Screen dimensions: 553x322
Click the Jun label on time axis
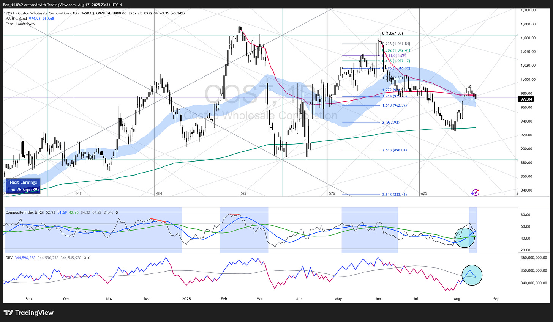(378, 299)
